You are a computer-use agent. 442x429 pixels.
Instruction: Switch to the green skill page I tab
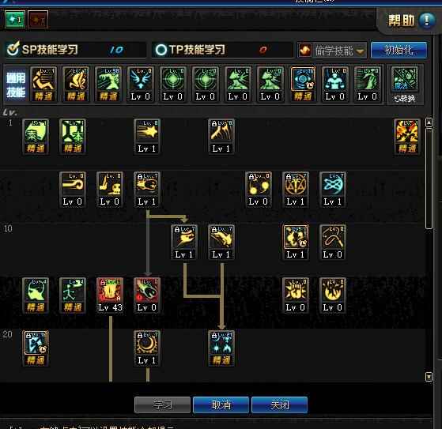(x=15, y=20)
